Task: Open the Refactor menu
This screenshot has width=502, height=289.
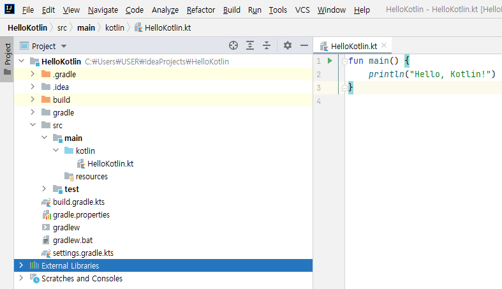Action: point(201,10)
